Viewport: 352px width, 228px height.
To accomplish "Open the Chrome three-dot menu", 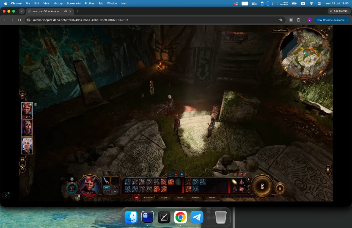I will pos(347,20).
